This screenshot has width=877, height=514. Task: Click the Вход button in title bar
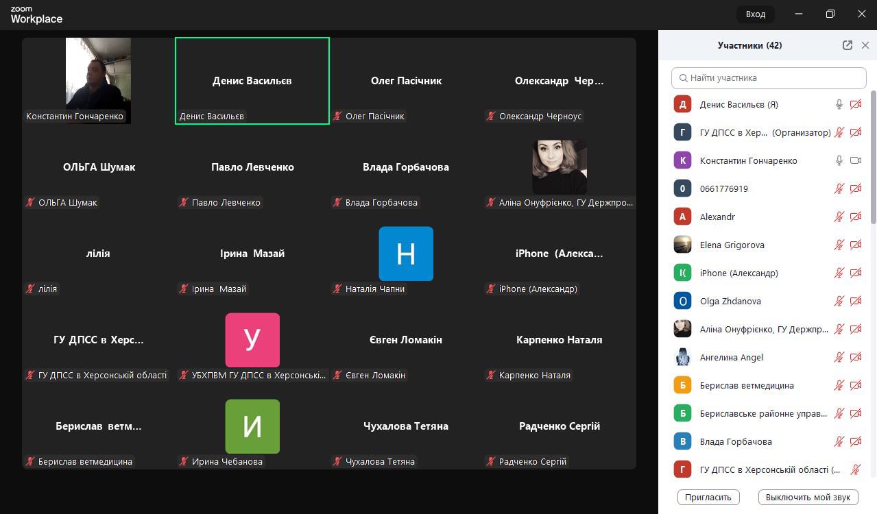coord(755,14)
